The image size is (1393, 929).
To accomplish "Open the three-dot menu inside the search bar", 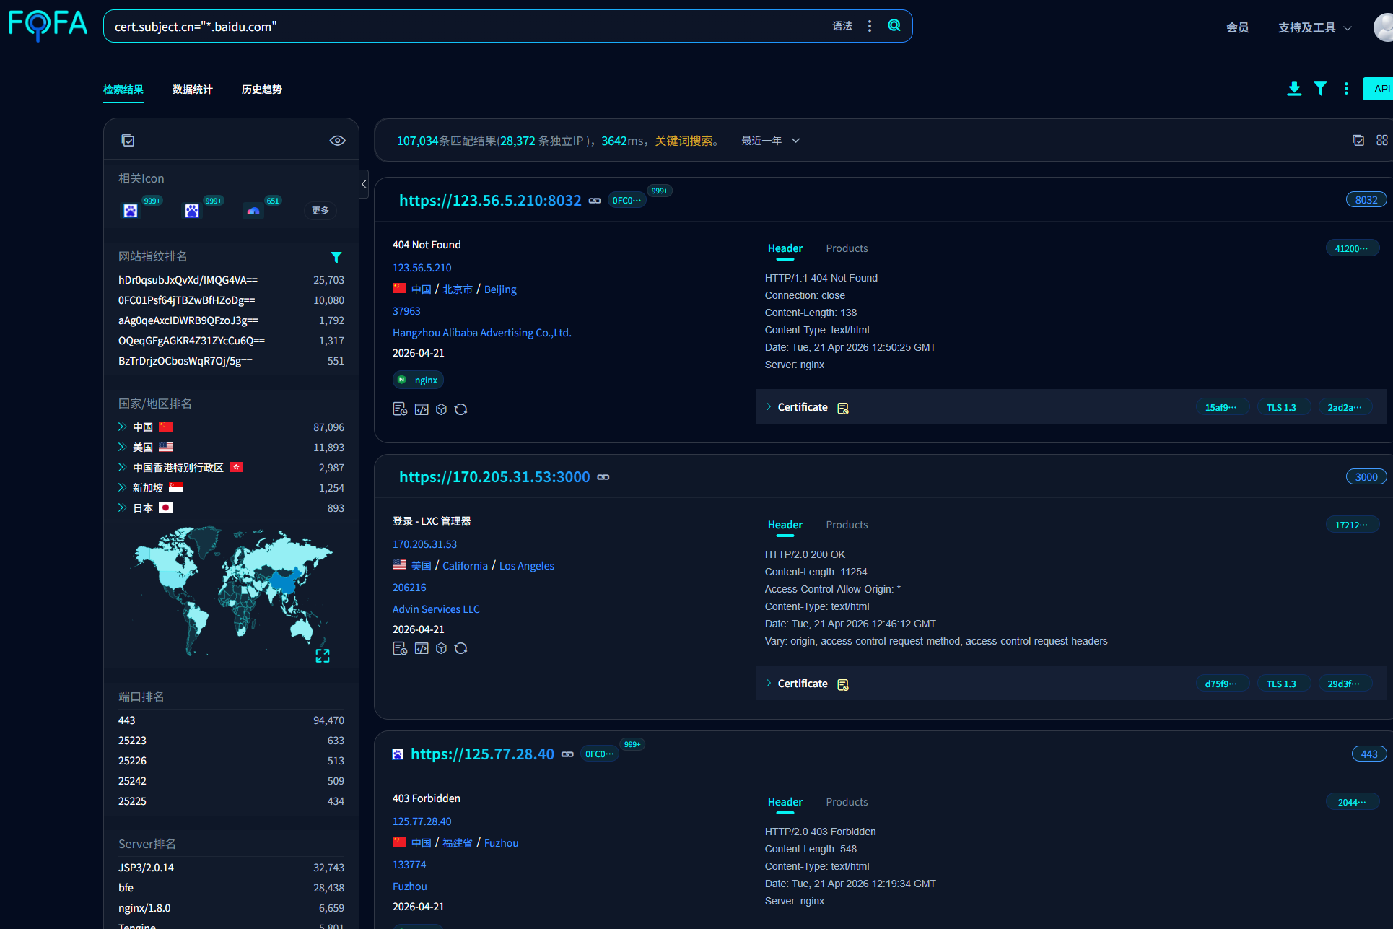I will tap(870, 26).
